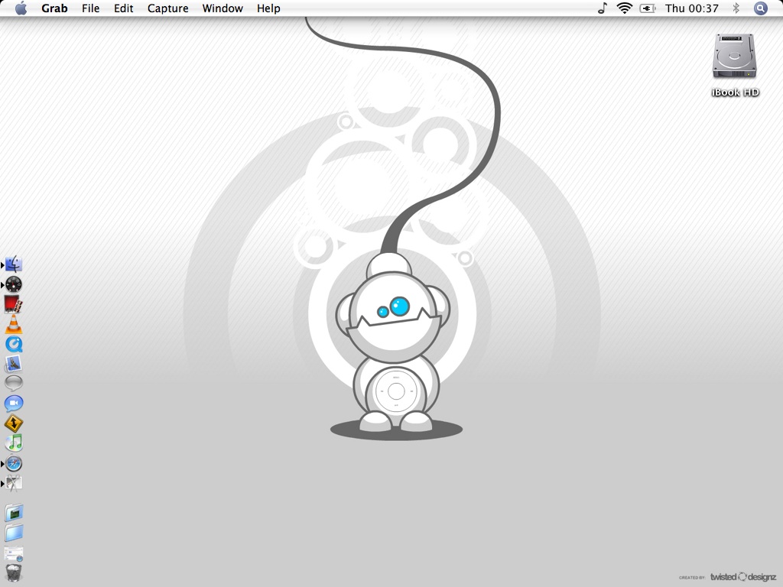Launch the red Front Row icon
783x587 pixels.
pyautogui.click(x=14, y=304)
